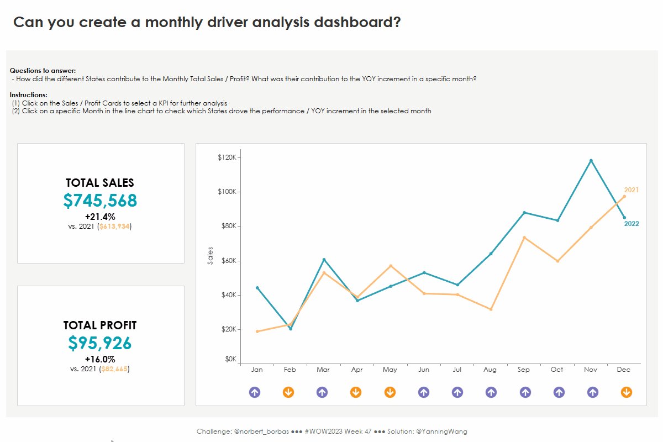This screenshot has width=663, height=442.
Task: Click the Nov month axis label
Action: pyautogui.click(x=591, y=370)
